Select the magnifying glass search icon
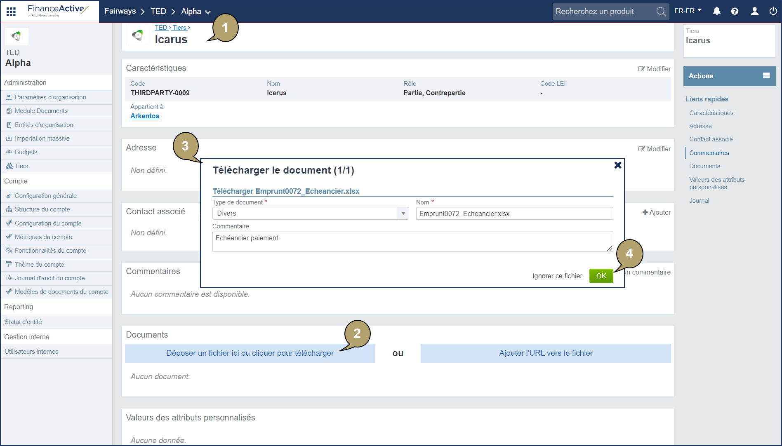Image resolution: width=782 pixels, height=446 pixels. (661, 11)
